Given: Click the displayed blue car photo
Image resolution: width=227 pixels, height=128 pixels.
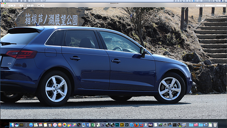Looking at the screenshot, I should [x=113, y=63].
